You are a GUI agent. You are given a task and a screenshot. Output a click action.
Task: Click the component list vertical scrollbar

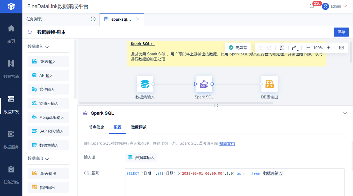point(75,69)
